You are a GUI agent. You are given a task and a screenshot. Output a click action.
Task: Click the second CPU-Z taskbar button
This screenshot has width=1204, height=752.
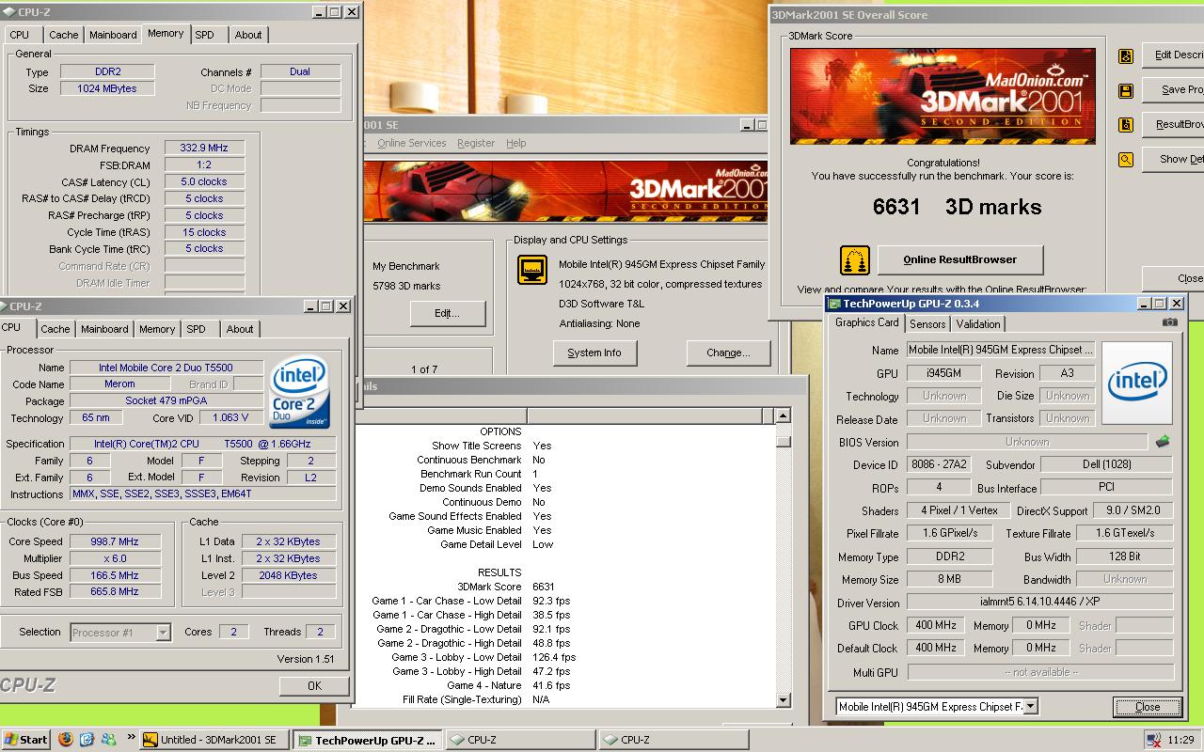click(674, 740)
